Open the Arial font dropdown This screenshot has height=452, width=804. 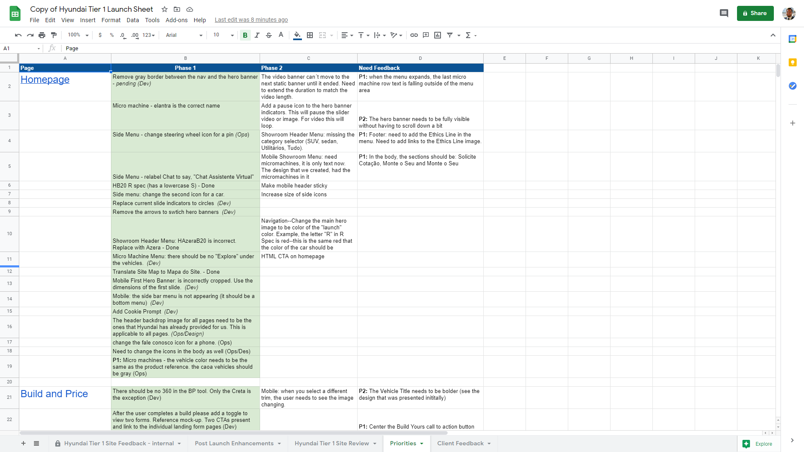tap(184, 35)
